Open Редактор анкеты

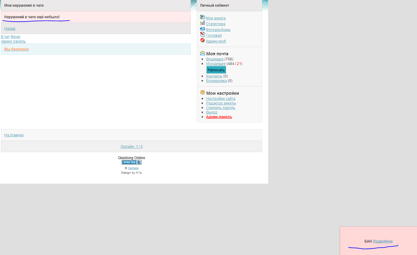pos(221,103)
